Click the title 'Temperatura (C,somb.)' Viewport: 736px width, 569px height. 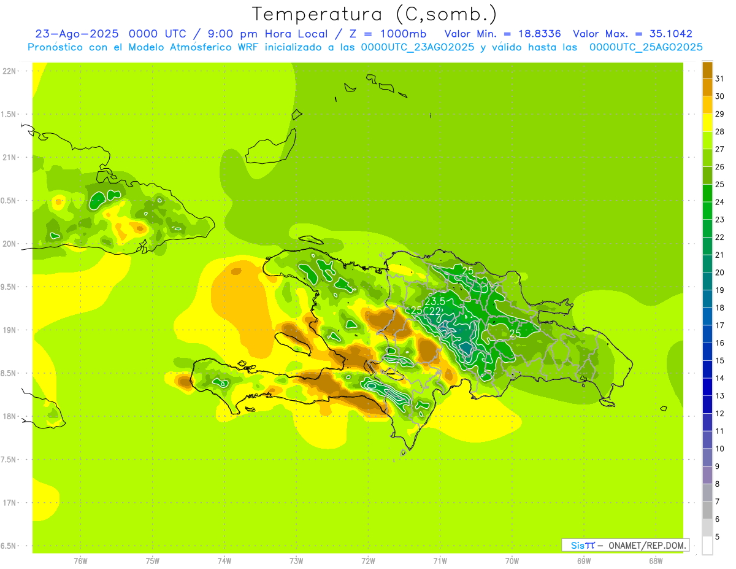[x=375, y=15]
